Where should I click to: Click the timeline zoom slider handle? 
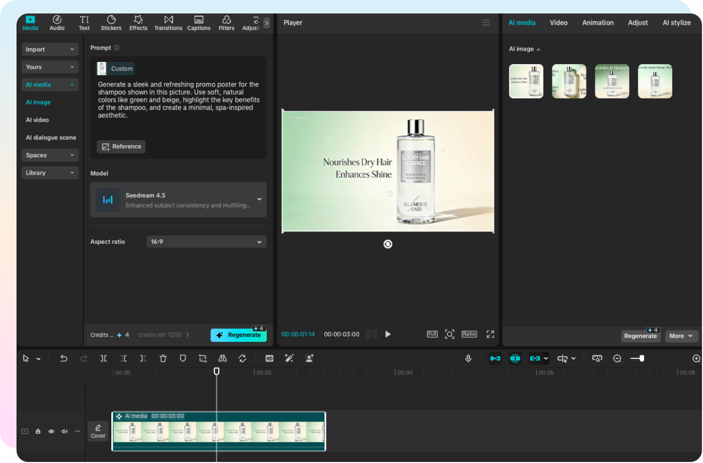pos(641,358)
